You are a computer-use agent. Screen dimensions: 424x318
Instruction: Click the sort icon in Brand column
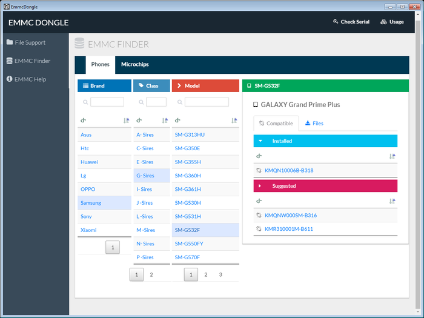tap(126, 121)
